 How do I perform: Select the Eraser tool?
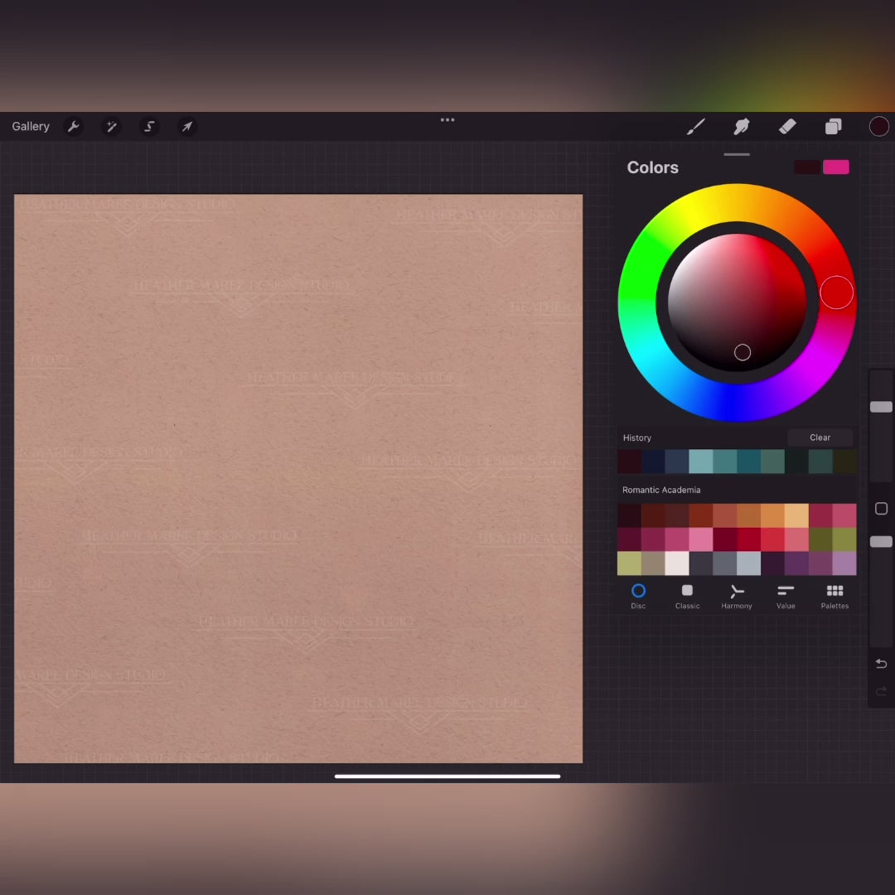(787, 127)
